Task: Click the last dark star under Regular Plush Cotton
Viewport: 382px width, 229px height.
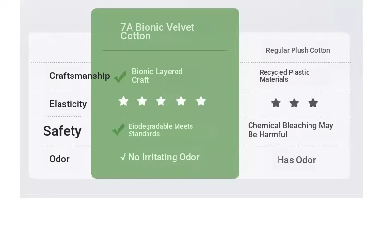Action: point(313,103)
